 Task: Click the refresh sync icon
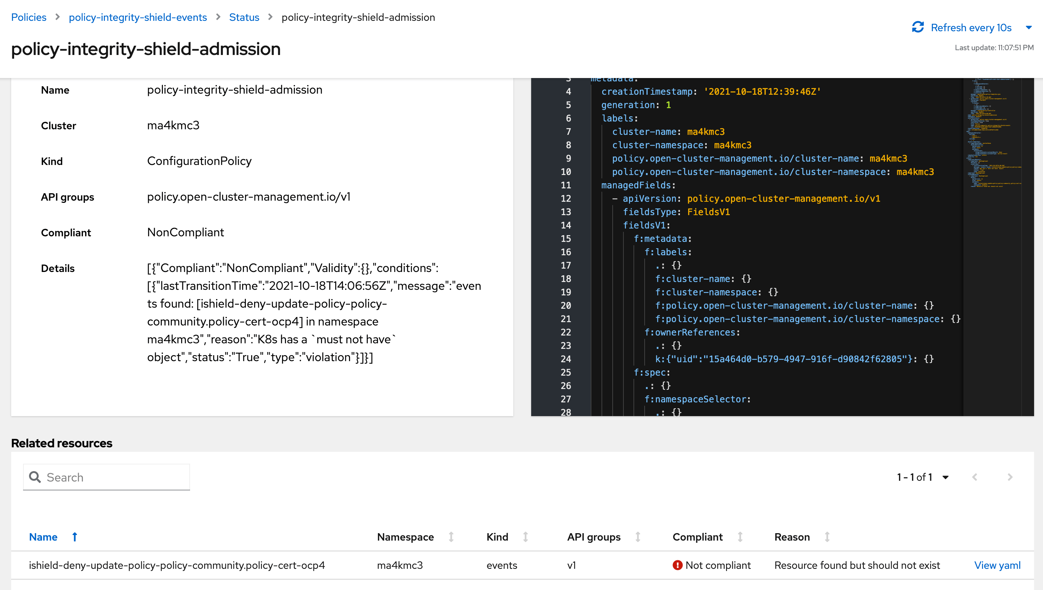click(x=918, y=27)
